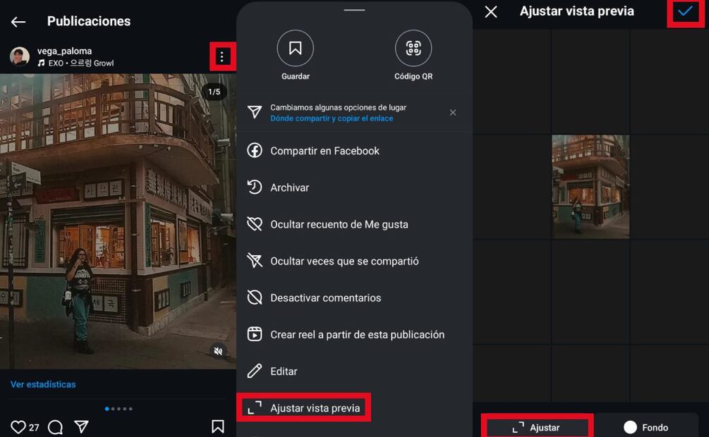This screenshot has height=437, width=709.
Task: Like the post with the heart icon
Action: click(18, 427)
